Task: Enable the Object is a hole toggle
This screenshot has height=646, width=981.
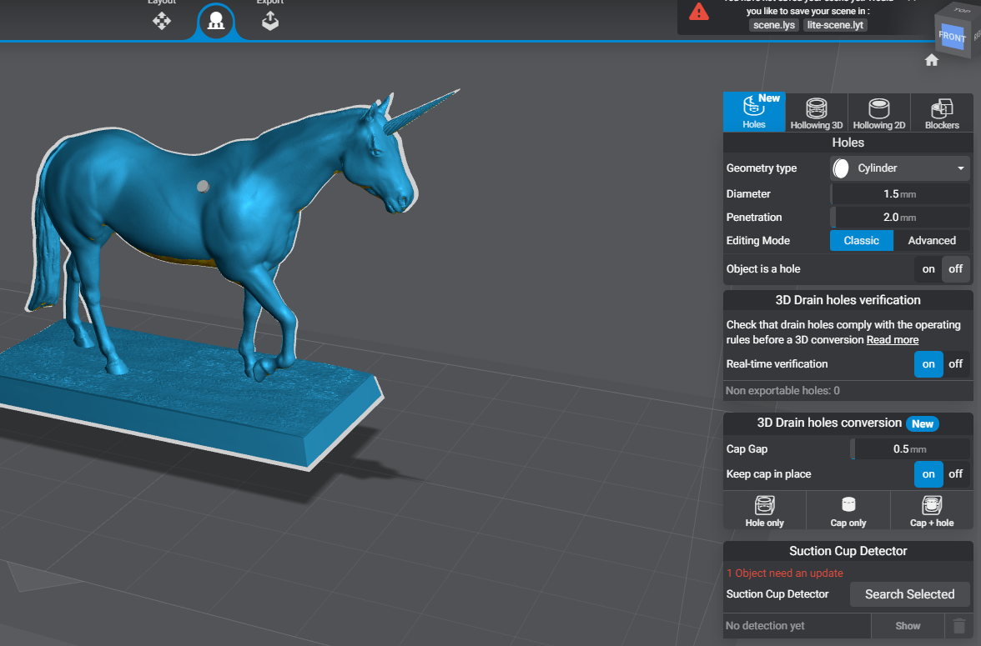Action: (x=928, y=268)
